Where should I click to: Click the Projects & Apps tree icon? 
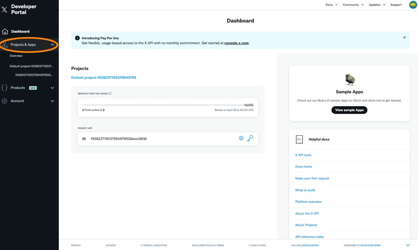pos(5,45)
